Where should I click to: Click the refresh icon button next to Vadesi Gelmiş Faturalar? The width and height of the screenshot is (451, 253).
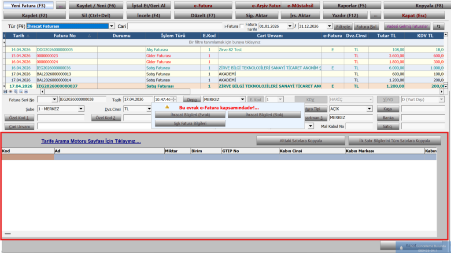[438, 26]
